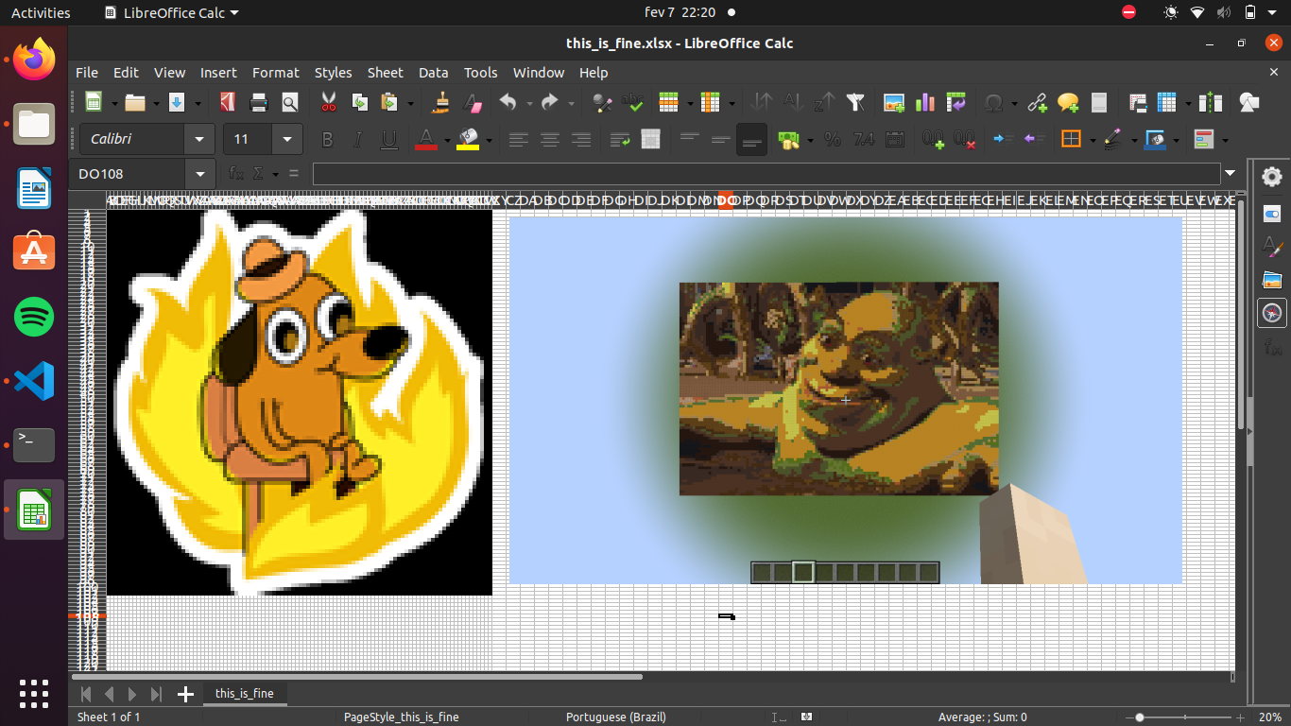Click the Print icon
The image size is (1291, 726).
(x=259, y=102)
